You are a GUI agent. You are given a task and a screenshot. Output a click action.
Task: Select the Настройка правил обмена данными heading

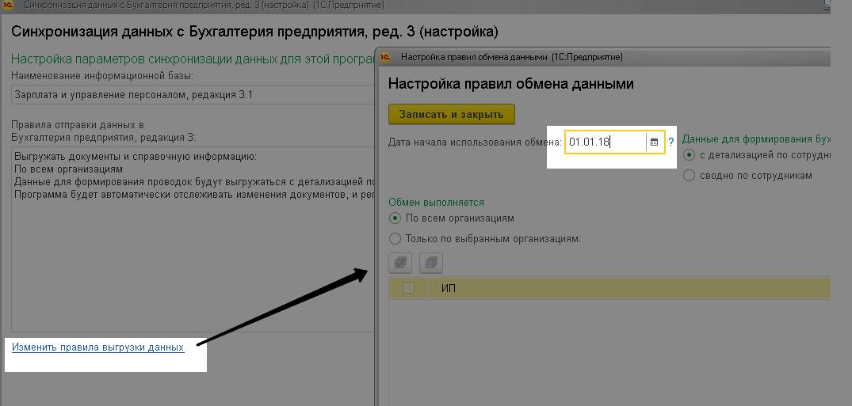511,84
